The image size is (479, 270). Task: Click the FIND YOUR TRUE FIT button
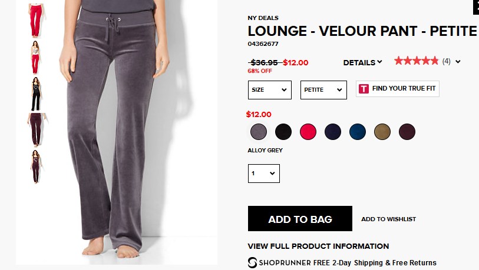point(398,89)
